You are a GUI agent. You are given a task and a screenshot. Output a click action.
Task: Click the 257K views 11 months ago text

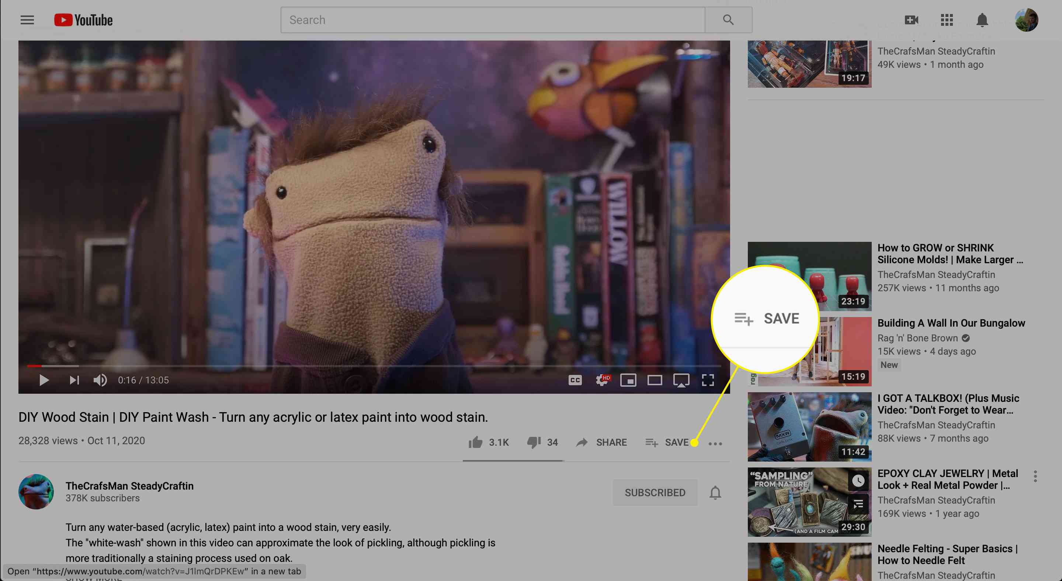coord(938,288)
